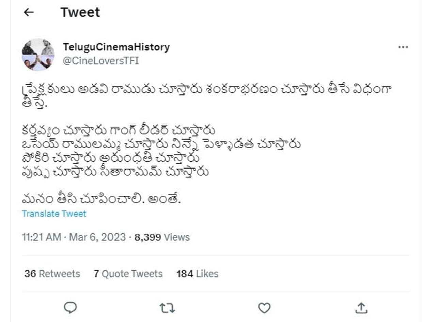Viewport: 436px width, 322px height.
Task: Show the 36 Retweets list
Action: (x=52, y=274)
